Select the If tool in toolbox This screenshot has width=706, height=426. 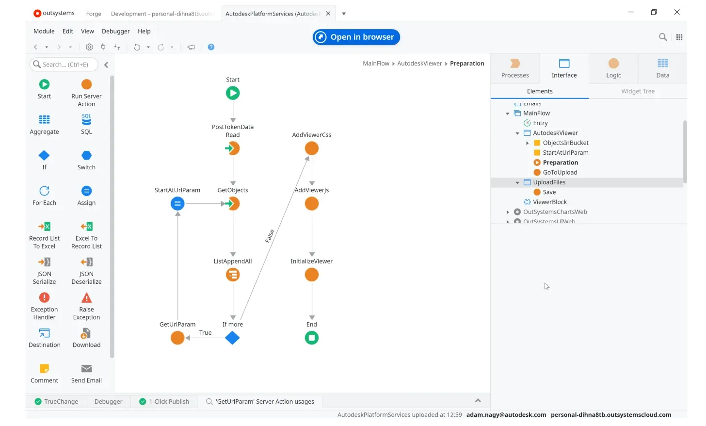44,160
